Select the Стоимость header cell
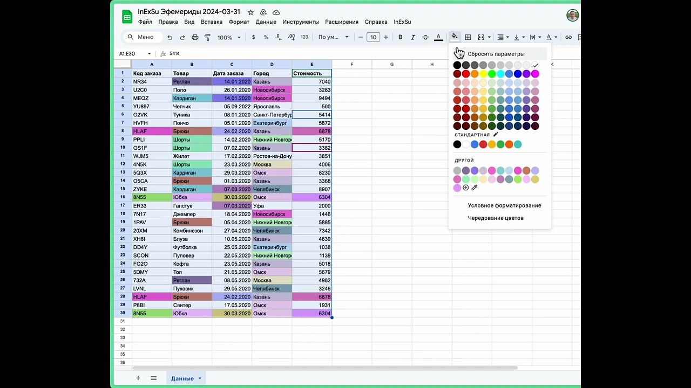The width and height of the screenshot is (691, 388). [x=312, y=73]
